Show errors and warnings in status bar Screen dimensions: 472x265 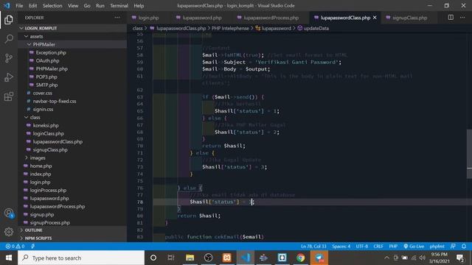point(15,246)
